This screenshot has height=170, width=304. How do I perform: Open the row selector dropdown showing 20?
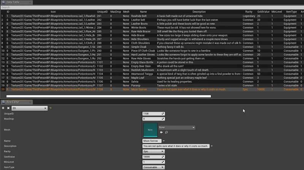[30, 108]
